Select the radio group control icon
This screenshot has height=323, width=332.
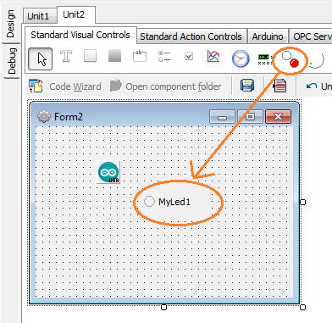tap(164, 56)
